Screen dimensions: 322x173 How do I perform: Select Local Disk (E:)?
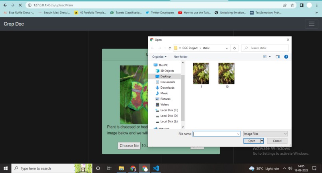[167, 121]
